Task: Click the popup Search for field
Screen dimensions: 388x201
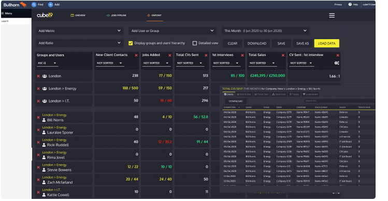Action: (339, 101)
